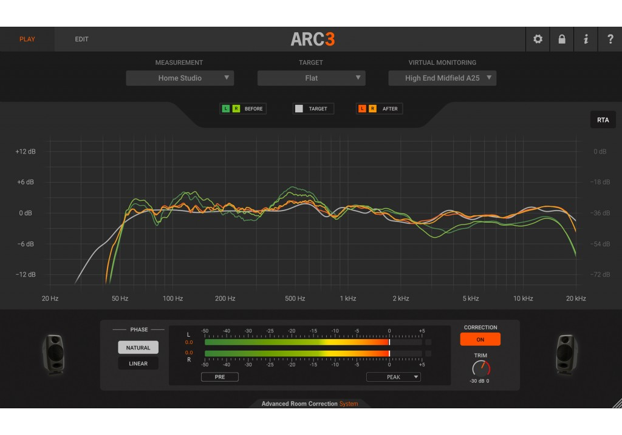Open the help question mark icon

click(610, 39)
